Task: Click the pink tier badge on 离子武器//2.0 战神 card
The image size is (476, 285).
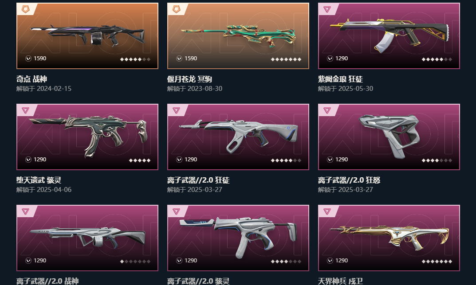Action: pyautogui.click(x=25, y=211)
